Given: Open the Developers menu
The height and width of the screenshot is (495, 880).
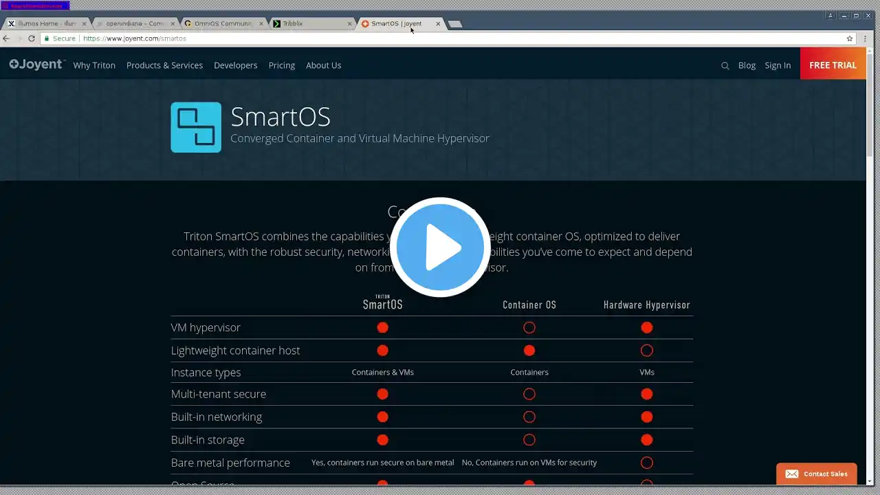Looking at the screenshot, I should coord(236,65).
